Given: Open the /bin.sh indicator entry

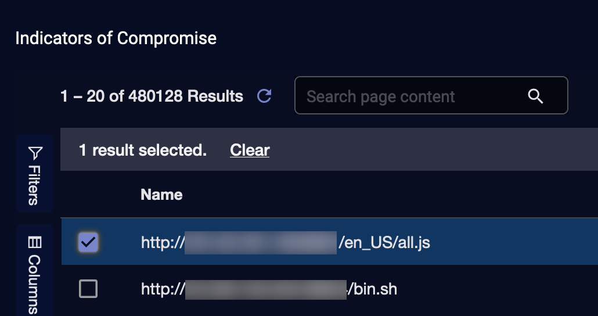Looking at the screenshot, I should pyautogui.click(x=373, y=289).
